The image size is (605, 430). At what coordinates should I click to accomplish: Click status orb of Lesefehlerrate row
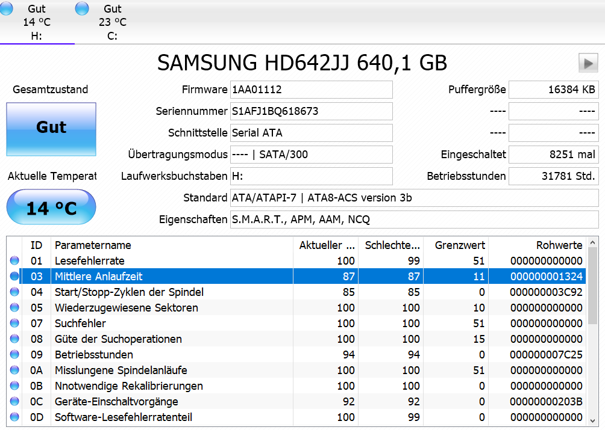[14, 260]
